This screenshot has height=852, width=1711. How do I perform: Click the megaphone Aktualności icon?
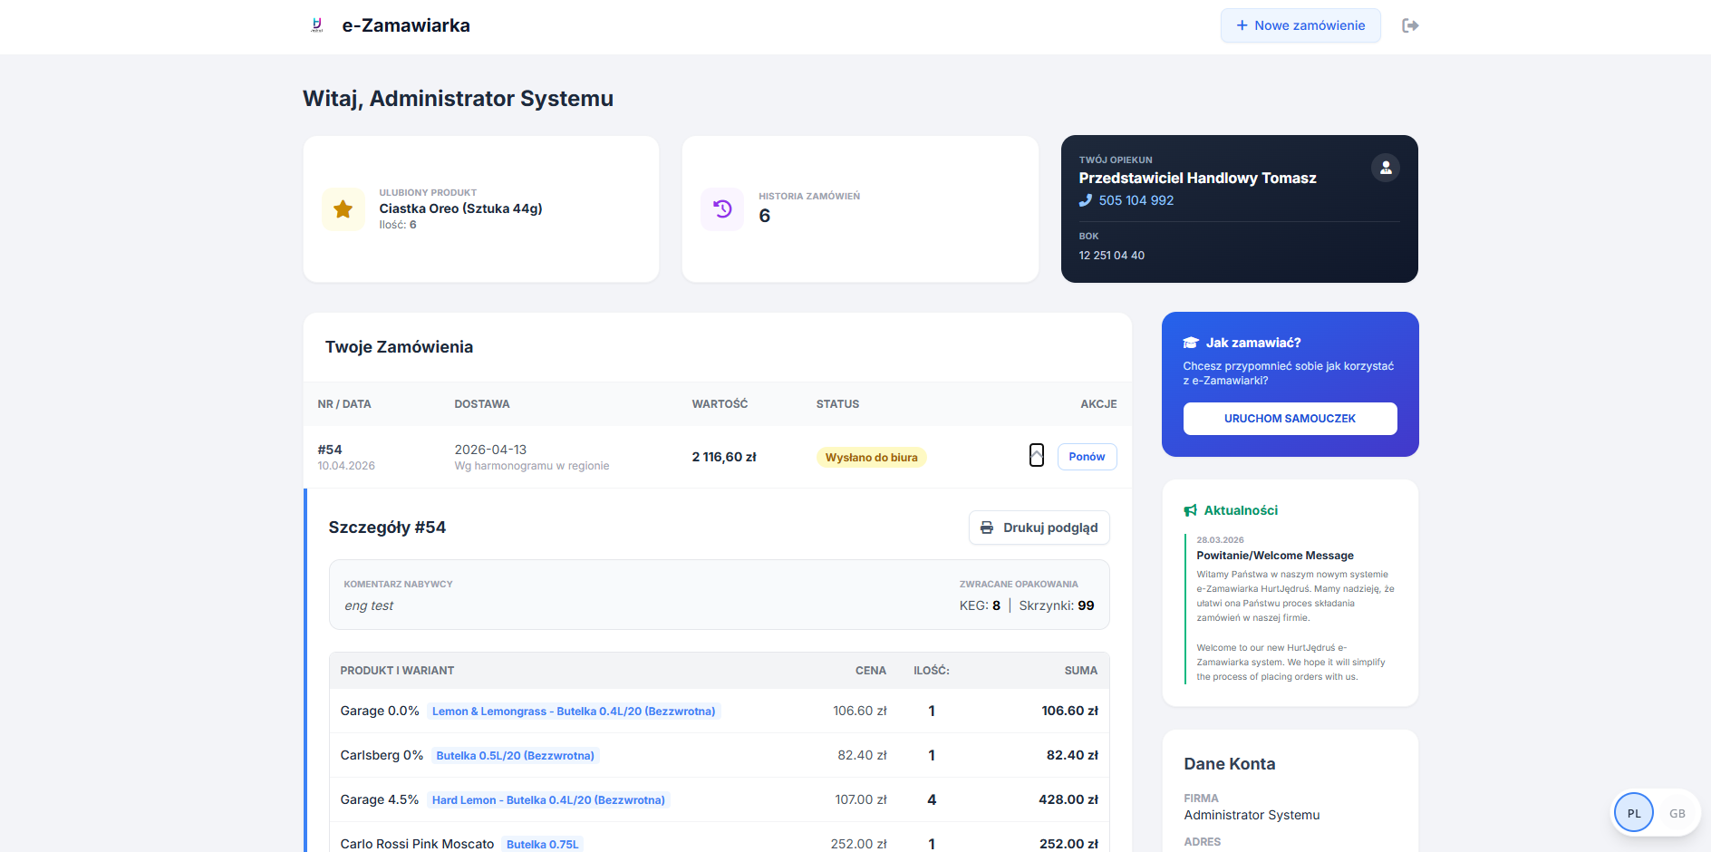point(1191,510)
